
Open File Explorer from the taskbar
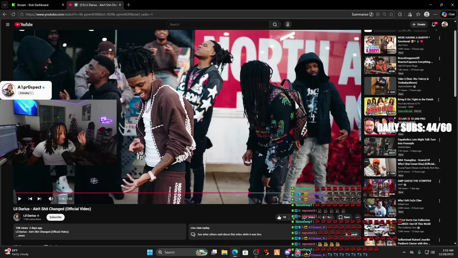[x=224, y=252]
